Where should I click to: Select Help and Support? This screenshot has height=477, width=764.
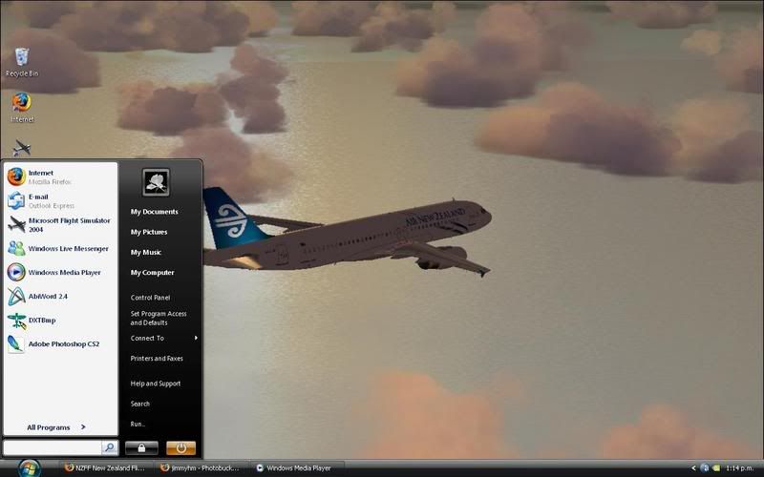(156, 384)
